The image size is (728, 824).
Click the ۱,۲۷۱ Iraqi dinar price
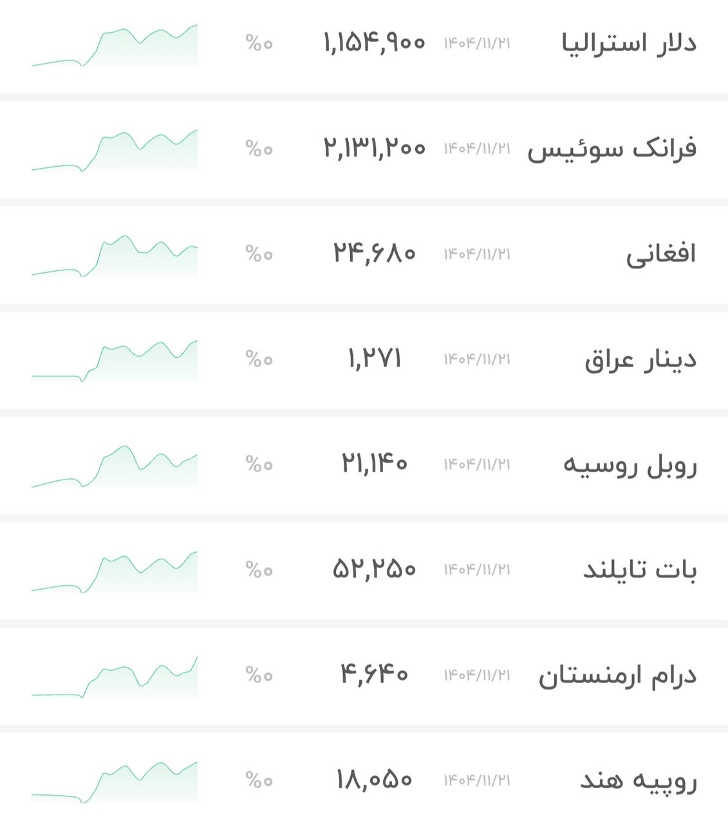375,359
